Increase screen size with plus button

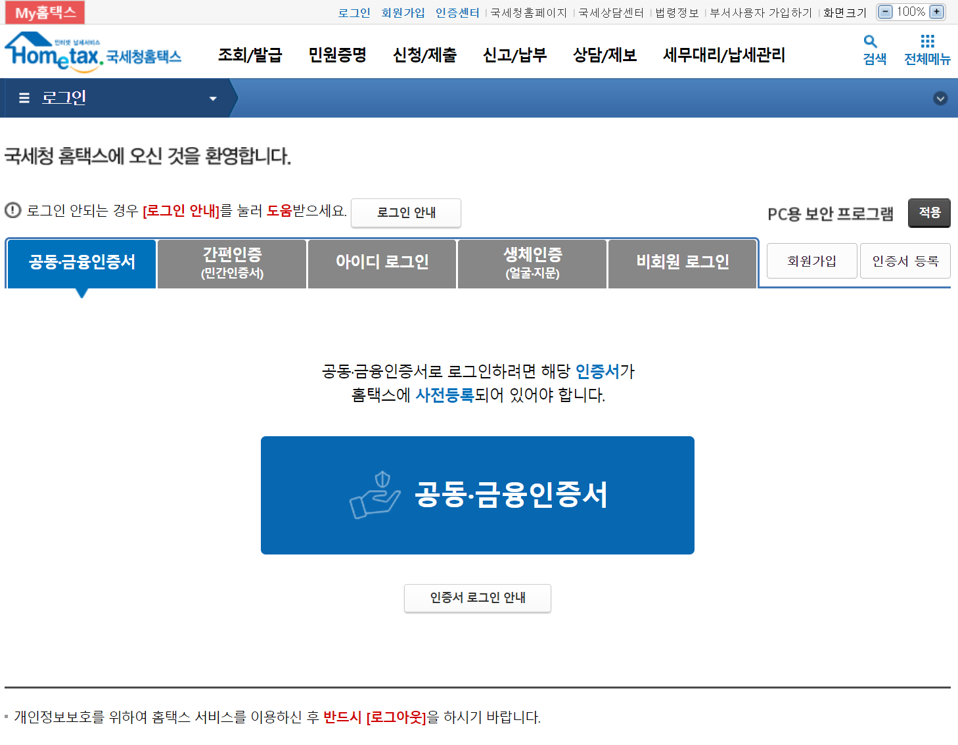tap(937, 12)
